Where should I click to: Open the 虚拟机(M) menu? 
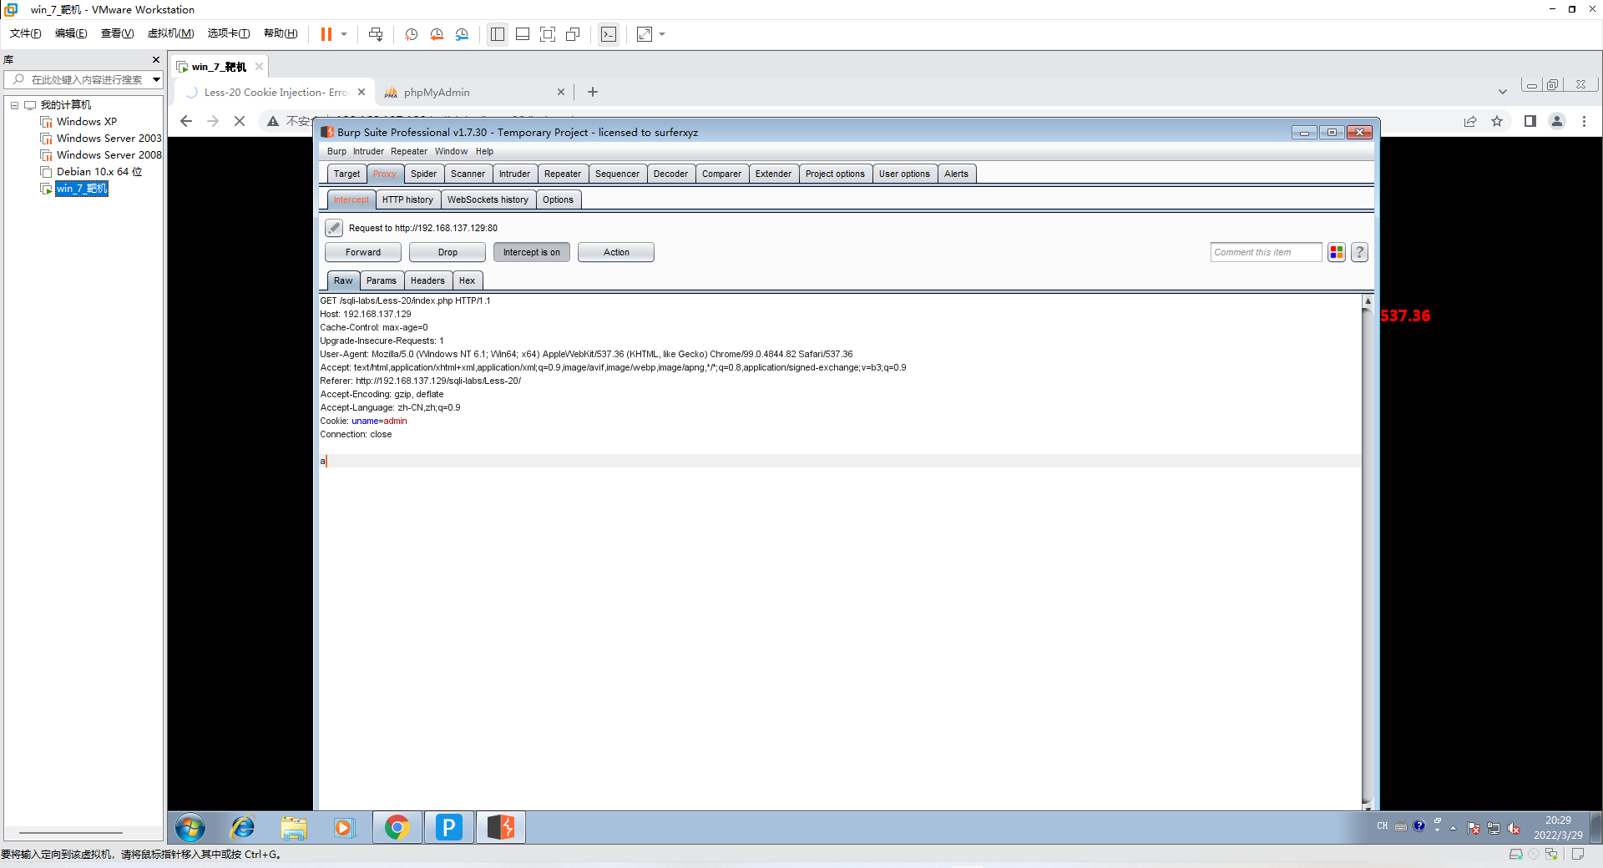click(x=170, y=33)
